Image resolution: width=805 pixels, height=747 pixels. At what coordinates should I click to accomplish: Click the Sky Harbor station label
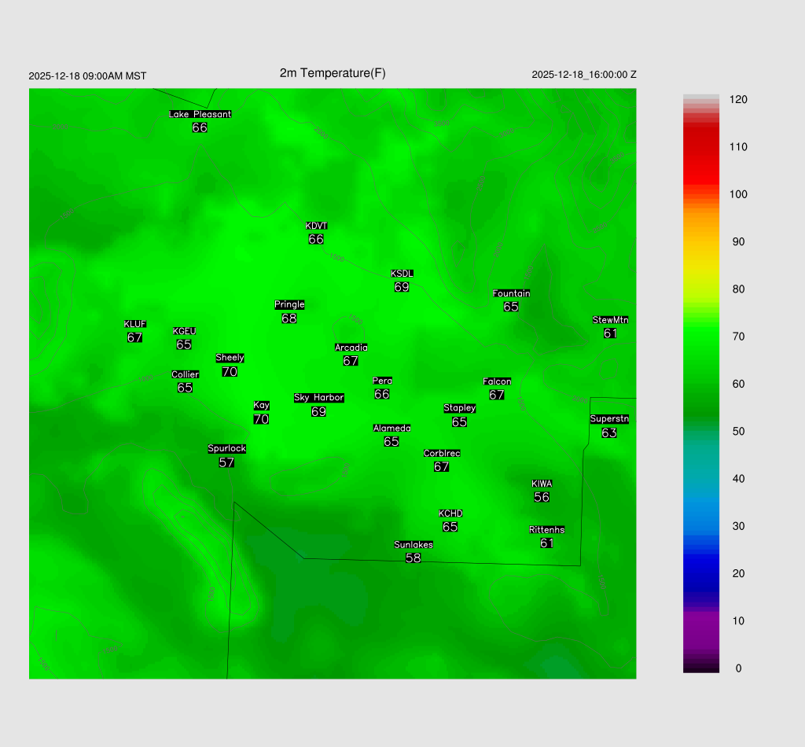coord(318,398)
